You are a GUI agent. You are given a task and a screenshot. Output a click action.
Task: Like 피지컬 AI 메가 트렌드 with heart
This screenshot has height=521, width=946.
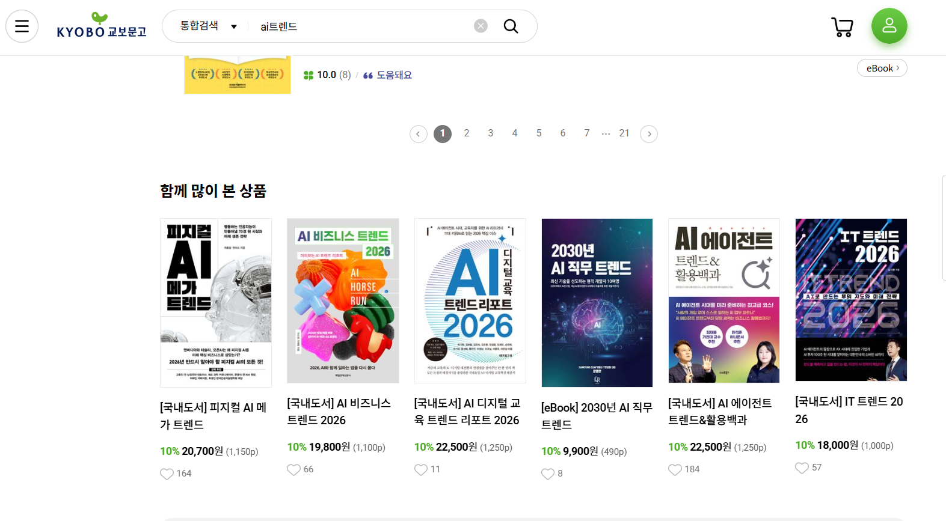(x=167, y=474)
